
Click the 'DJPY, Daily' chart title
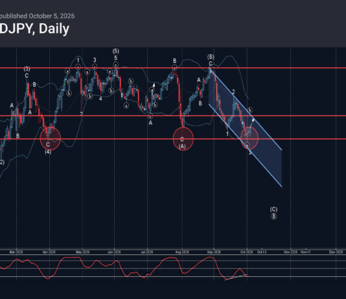34,29
